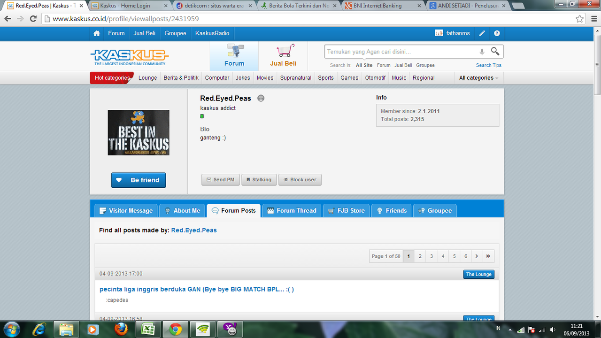Open The Lounge tag on 17:00 post
The image size is (601, 338).
(x=479, y=274)
